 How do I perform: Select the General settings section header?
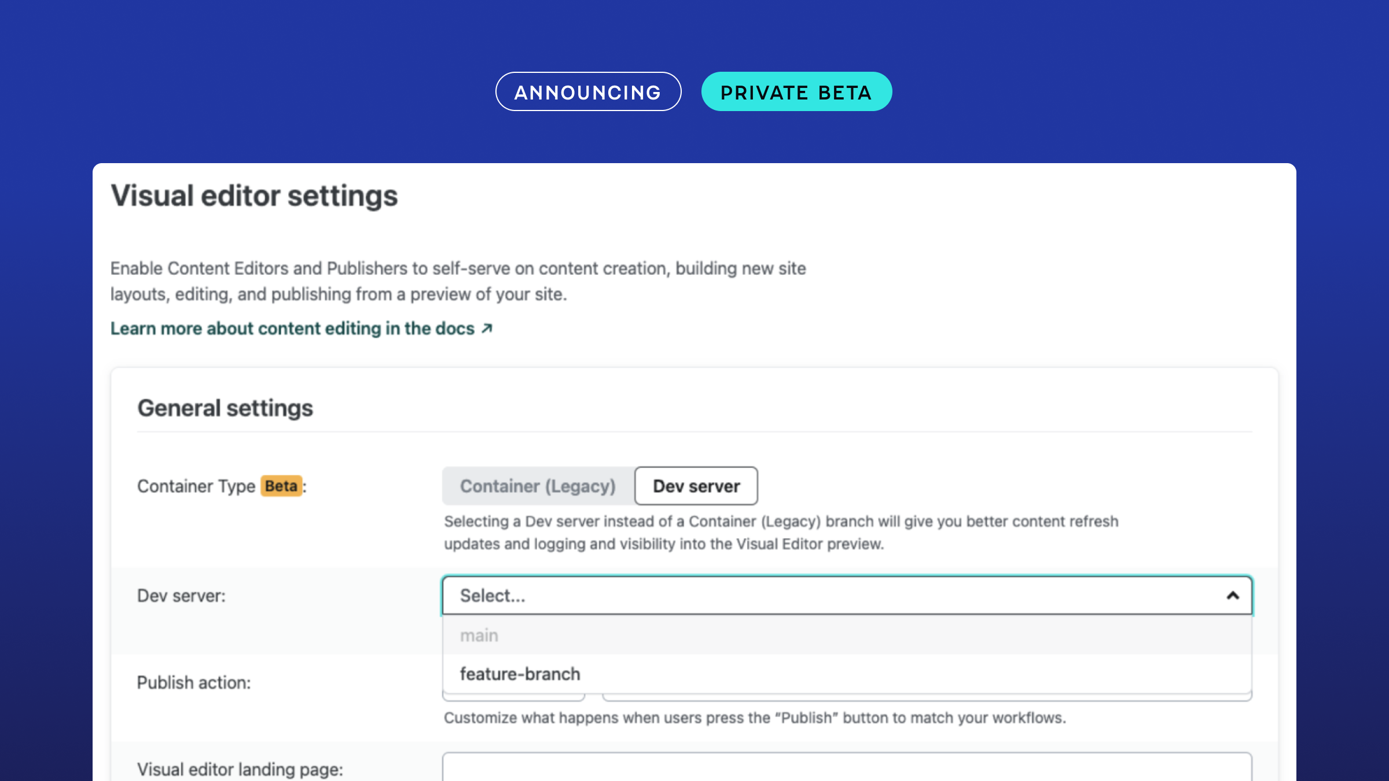[225, 407]
